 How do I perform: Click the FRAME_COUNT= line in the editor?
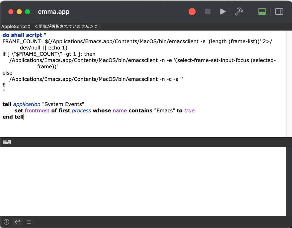click(x=137, y=41)
